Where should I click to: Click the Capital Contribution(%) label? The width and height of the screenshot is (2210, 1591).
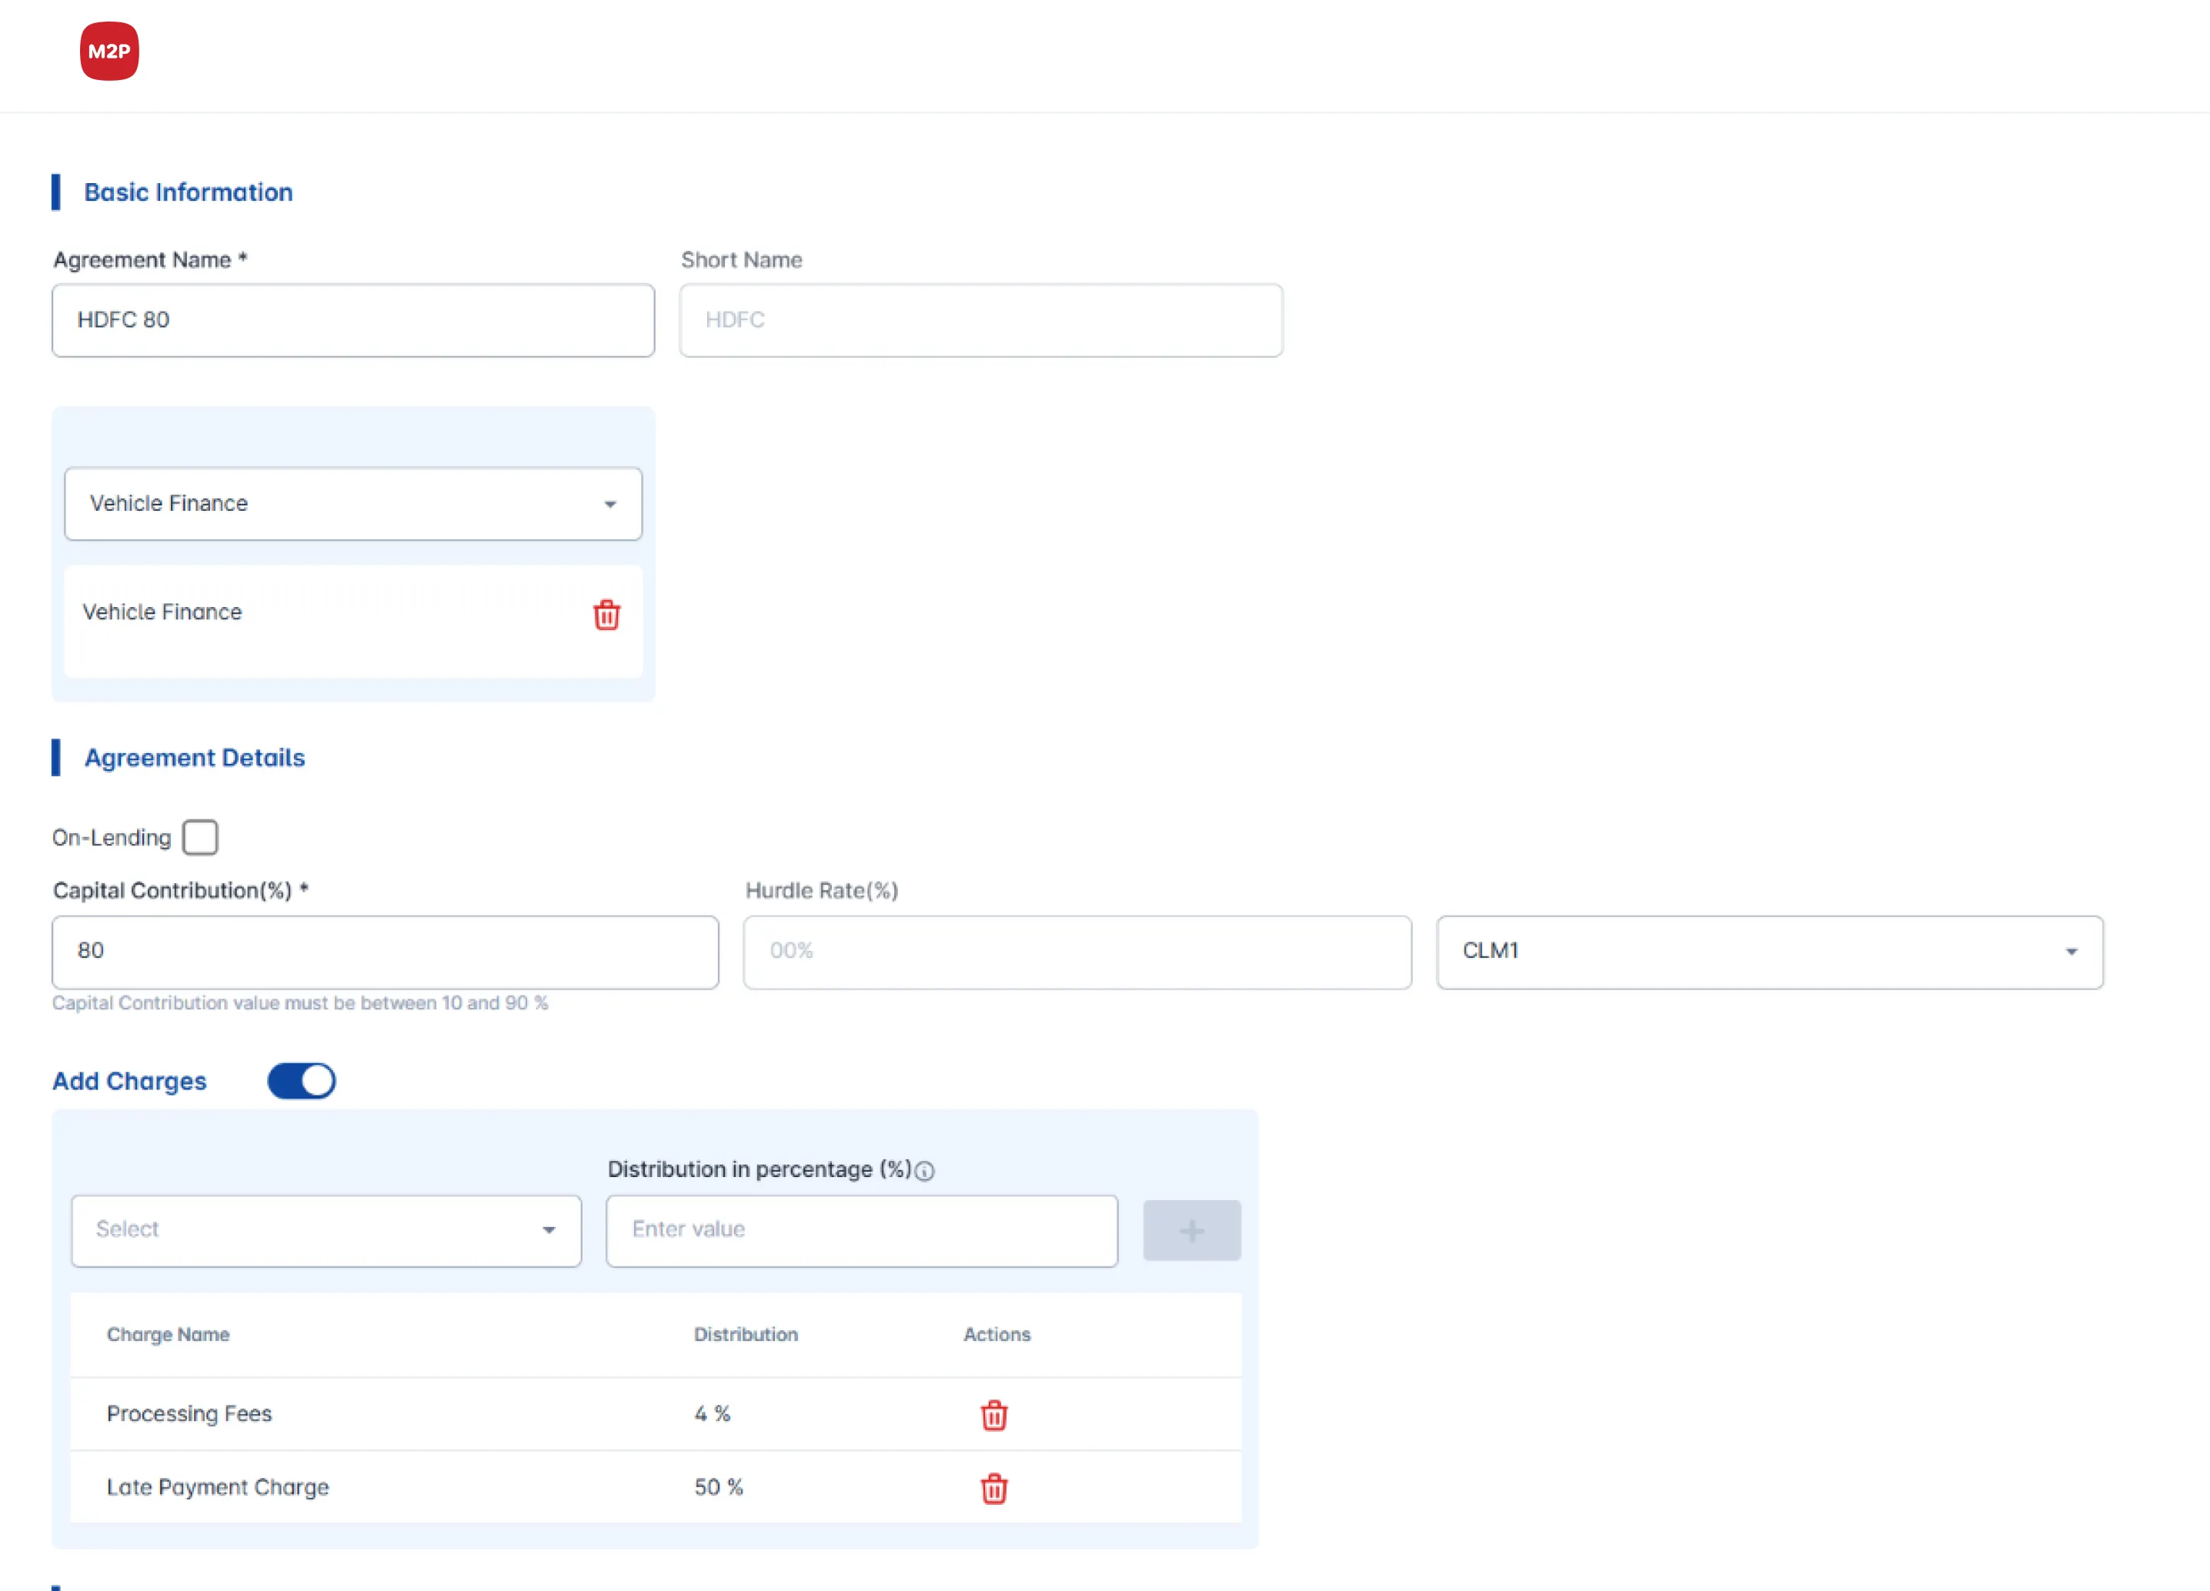tap(180, 890)
